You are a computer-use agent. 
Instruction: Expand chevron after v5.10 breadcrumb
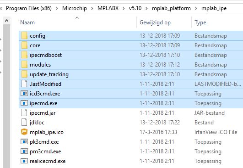(146, 8)
